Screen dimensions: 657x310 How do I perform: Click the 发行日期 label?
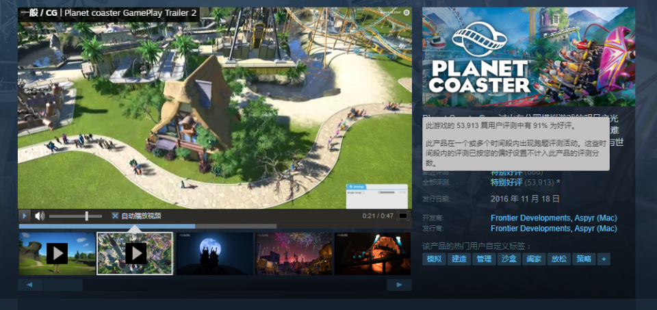435,199
